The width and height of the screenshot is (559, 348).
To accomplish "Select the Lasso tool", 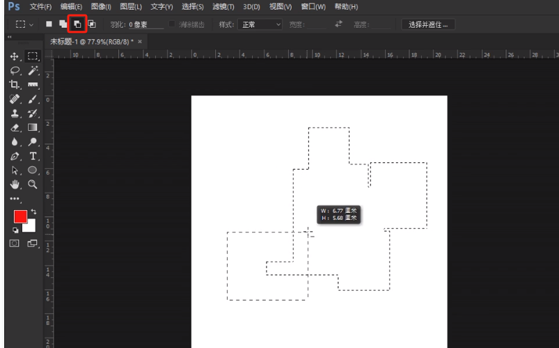I will [x=14, y=70].
